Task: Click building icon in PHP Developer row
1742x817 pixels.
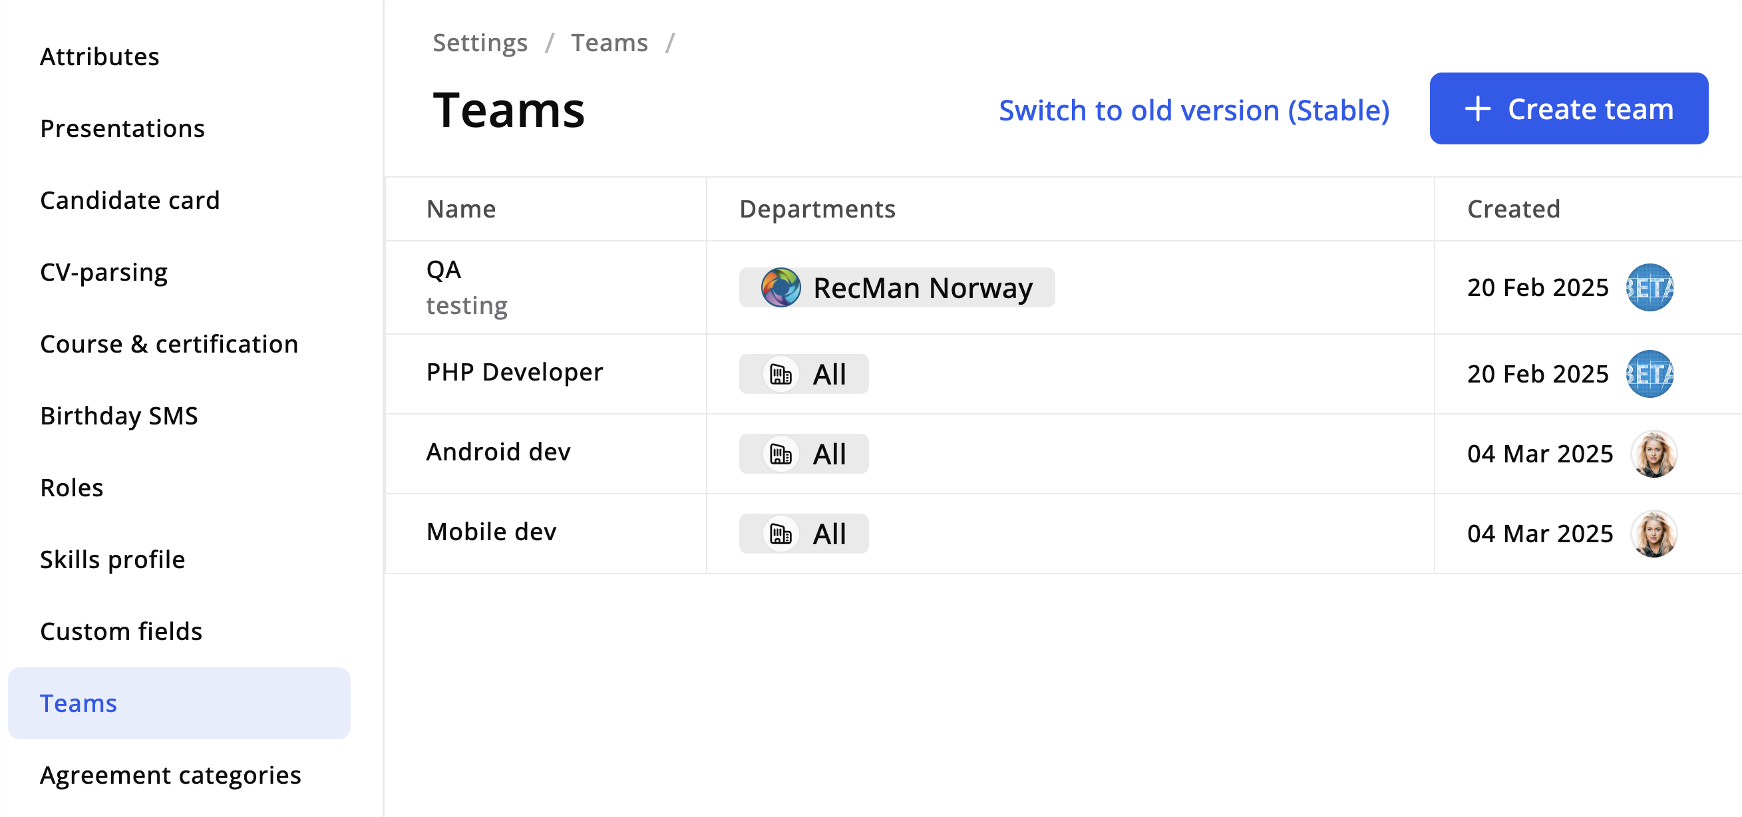Action: click(781, 374)
